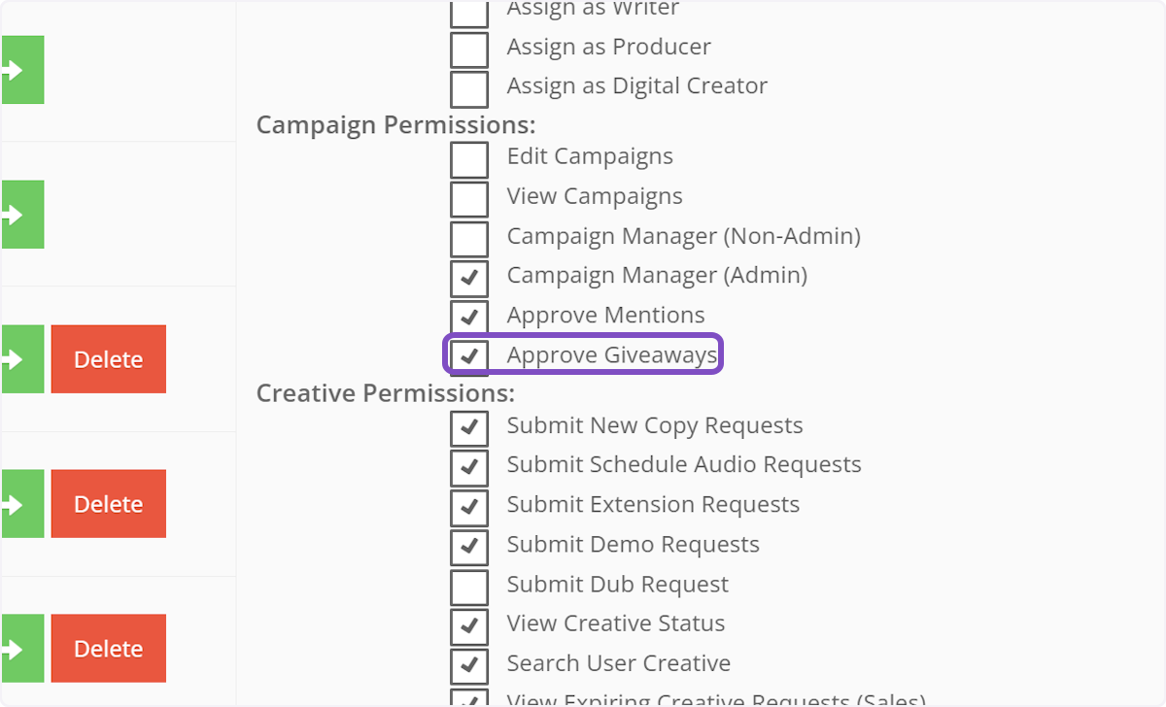Check Campaign Manager (Non-Admin) box
This screenshot has height=707, width=1166.
pos(469,238)
